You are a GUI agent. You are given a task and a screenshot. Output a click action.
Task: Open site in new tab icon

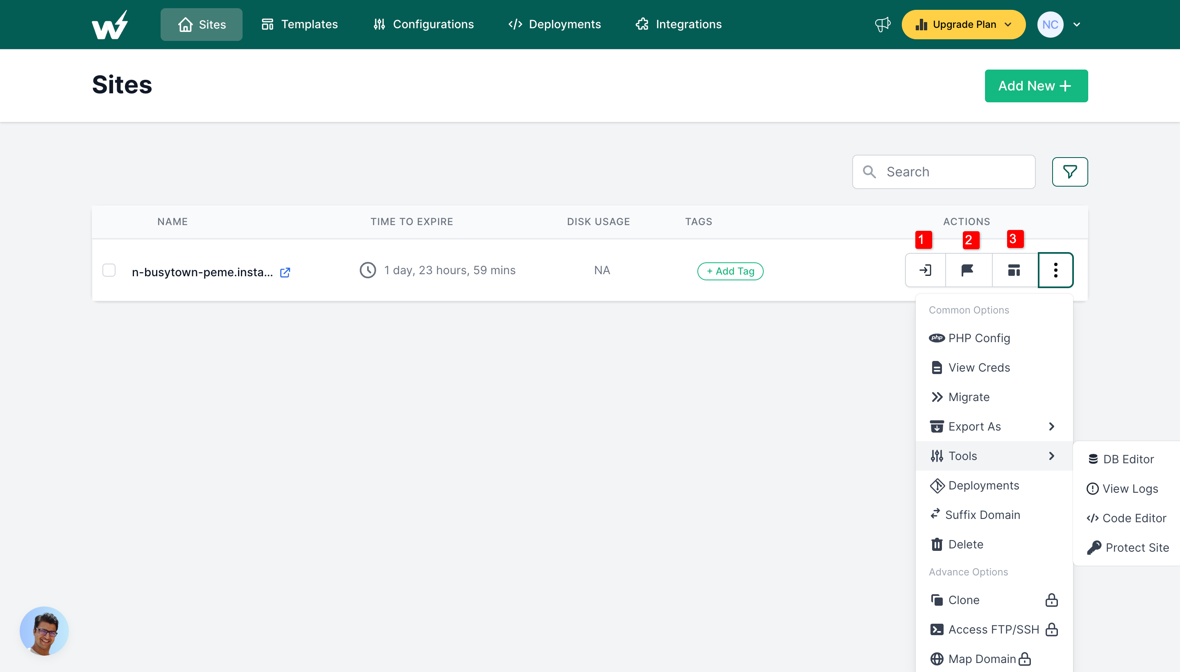285,272
